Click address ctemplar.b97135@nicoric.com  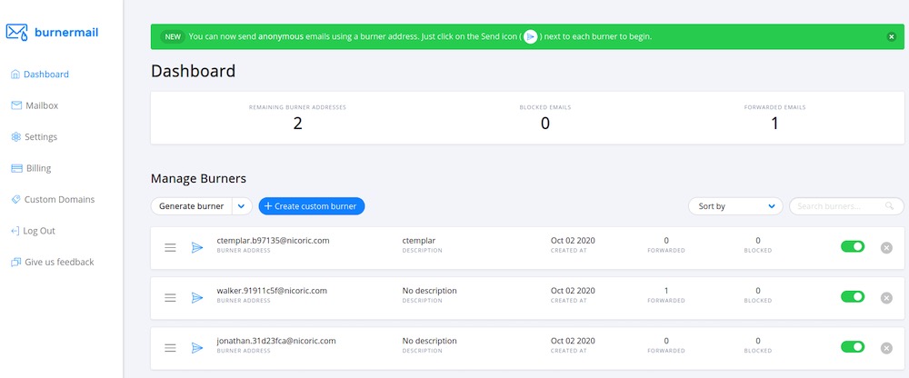pyautogui.click(x=273, y=240)
